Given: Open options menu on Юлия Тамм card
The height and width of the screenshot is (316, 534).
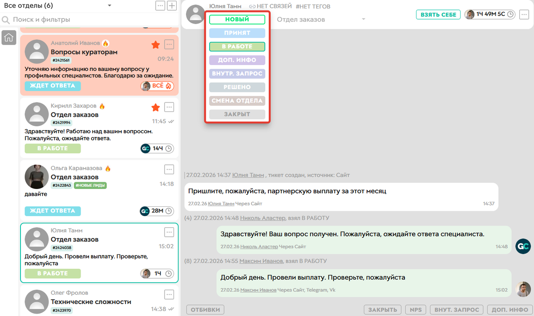Looking at the screenshot, I should pyautogui.click(x=169, y=232).
